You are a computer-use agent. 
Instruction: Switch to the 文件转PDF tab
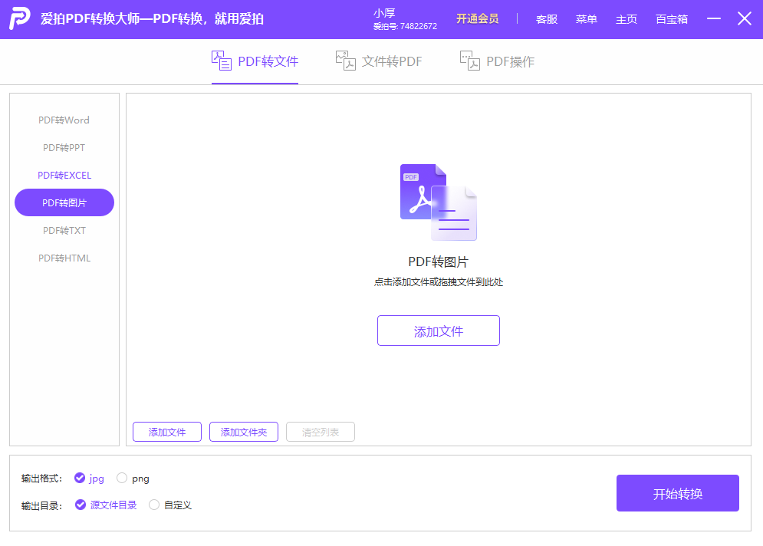tap(379, 61)
